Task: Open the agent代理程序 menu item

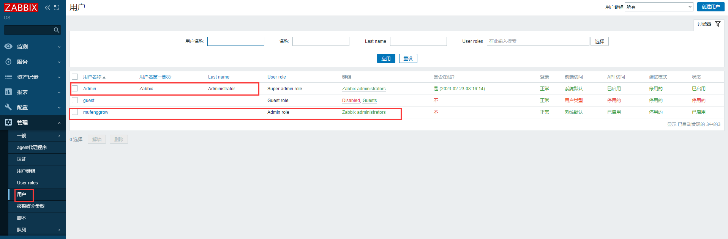Action: point(37,148)
